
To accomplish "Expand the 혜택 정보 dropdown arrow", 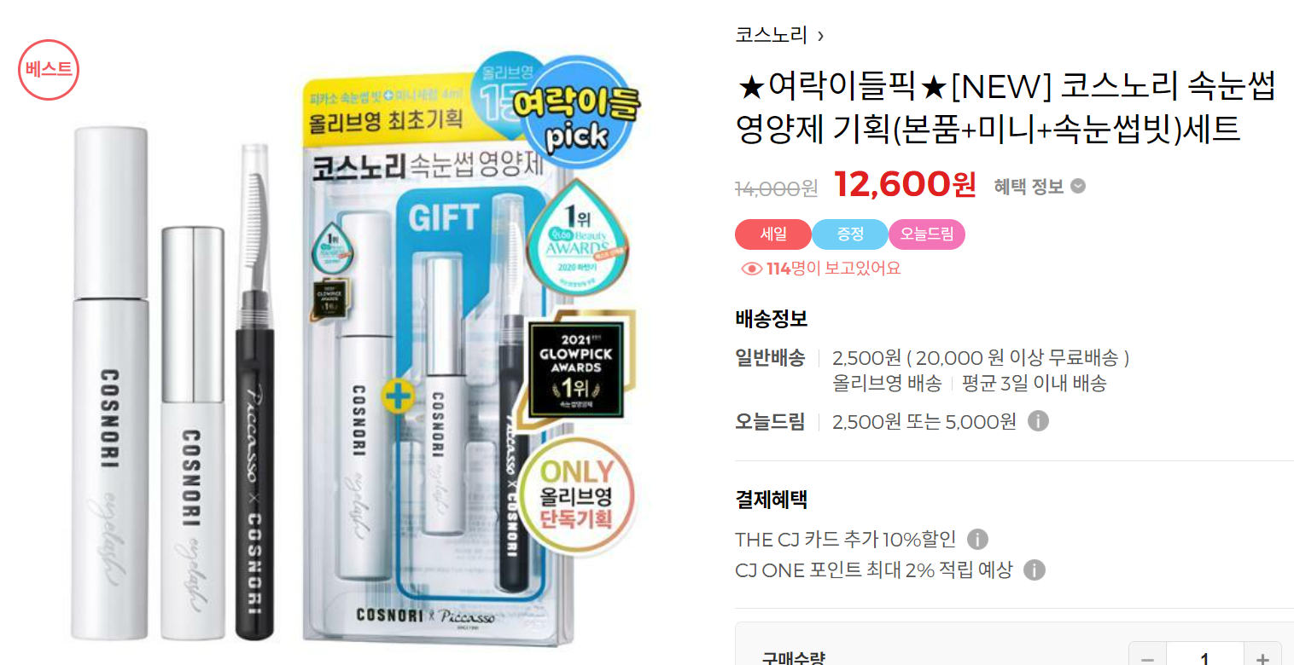I will click(1078, 186).
